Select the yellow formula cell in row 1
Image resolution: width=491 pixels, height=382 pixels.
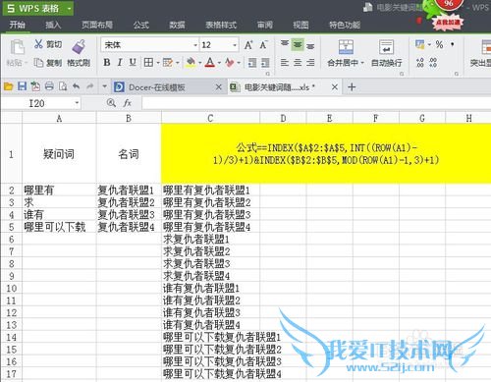pyautogui.click(x=326, y=153)
